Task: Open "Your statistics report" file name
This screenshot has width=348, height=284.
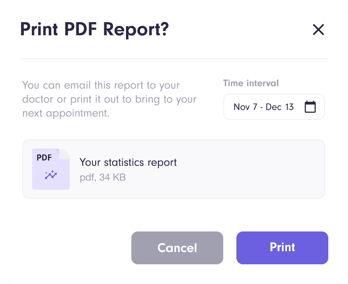Action: [128, 163]
